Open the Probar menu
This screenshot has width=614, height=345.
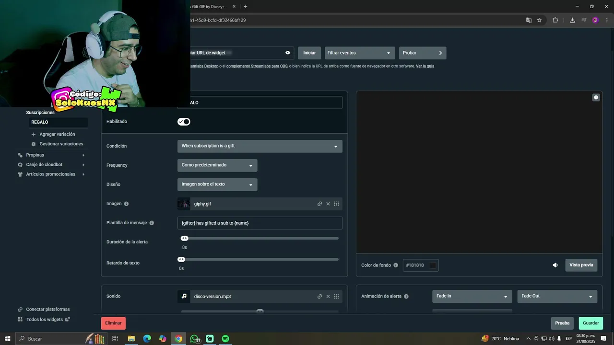pyautogui.click(x=423, y=53)
